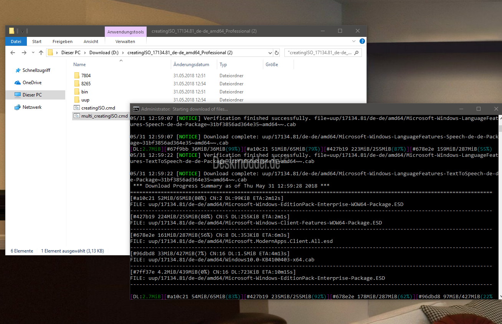Image resolution: width=502 pixels, height=324 pixels.
Task: Select the 8265 folder
Action: pos(86,84)
